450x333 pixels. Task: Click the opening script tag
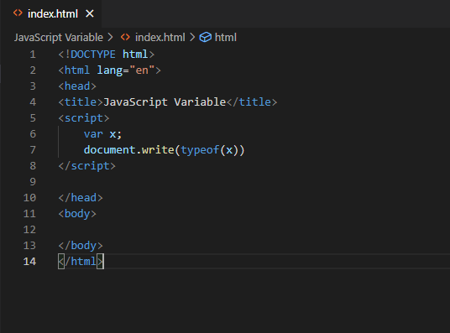pyautogui.click(x=84, y=118)
